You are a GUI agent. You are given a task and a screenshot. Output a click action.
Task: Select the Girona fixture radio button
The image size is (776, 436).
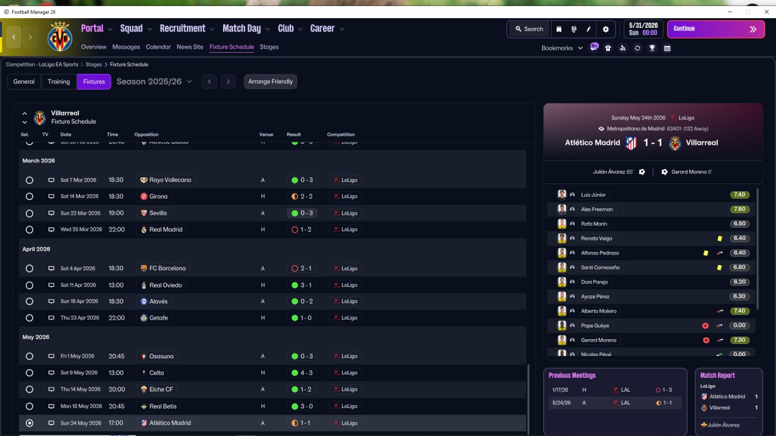point(29,196)
